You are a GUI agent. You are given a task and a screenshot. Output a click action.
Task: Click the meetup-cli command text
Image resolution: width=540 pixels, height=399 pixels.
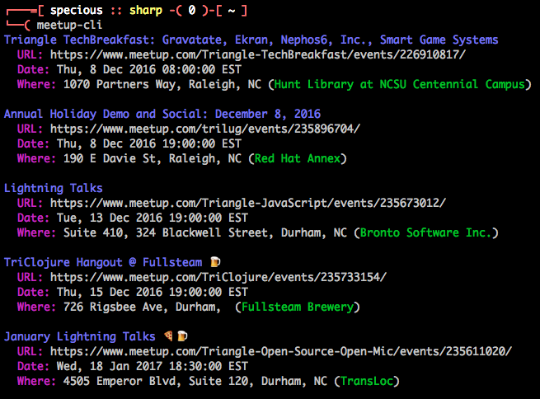pos(69,25)
